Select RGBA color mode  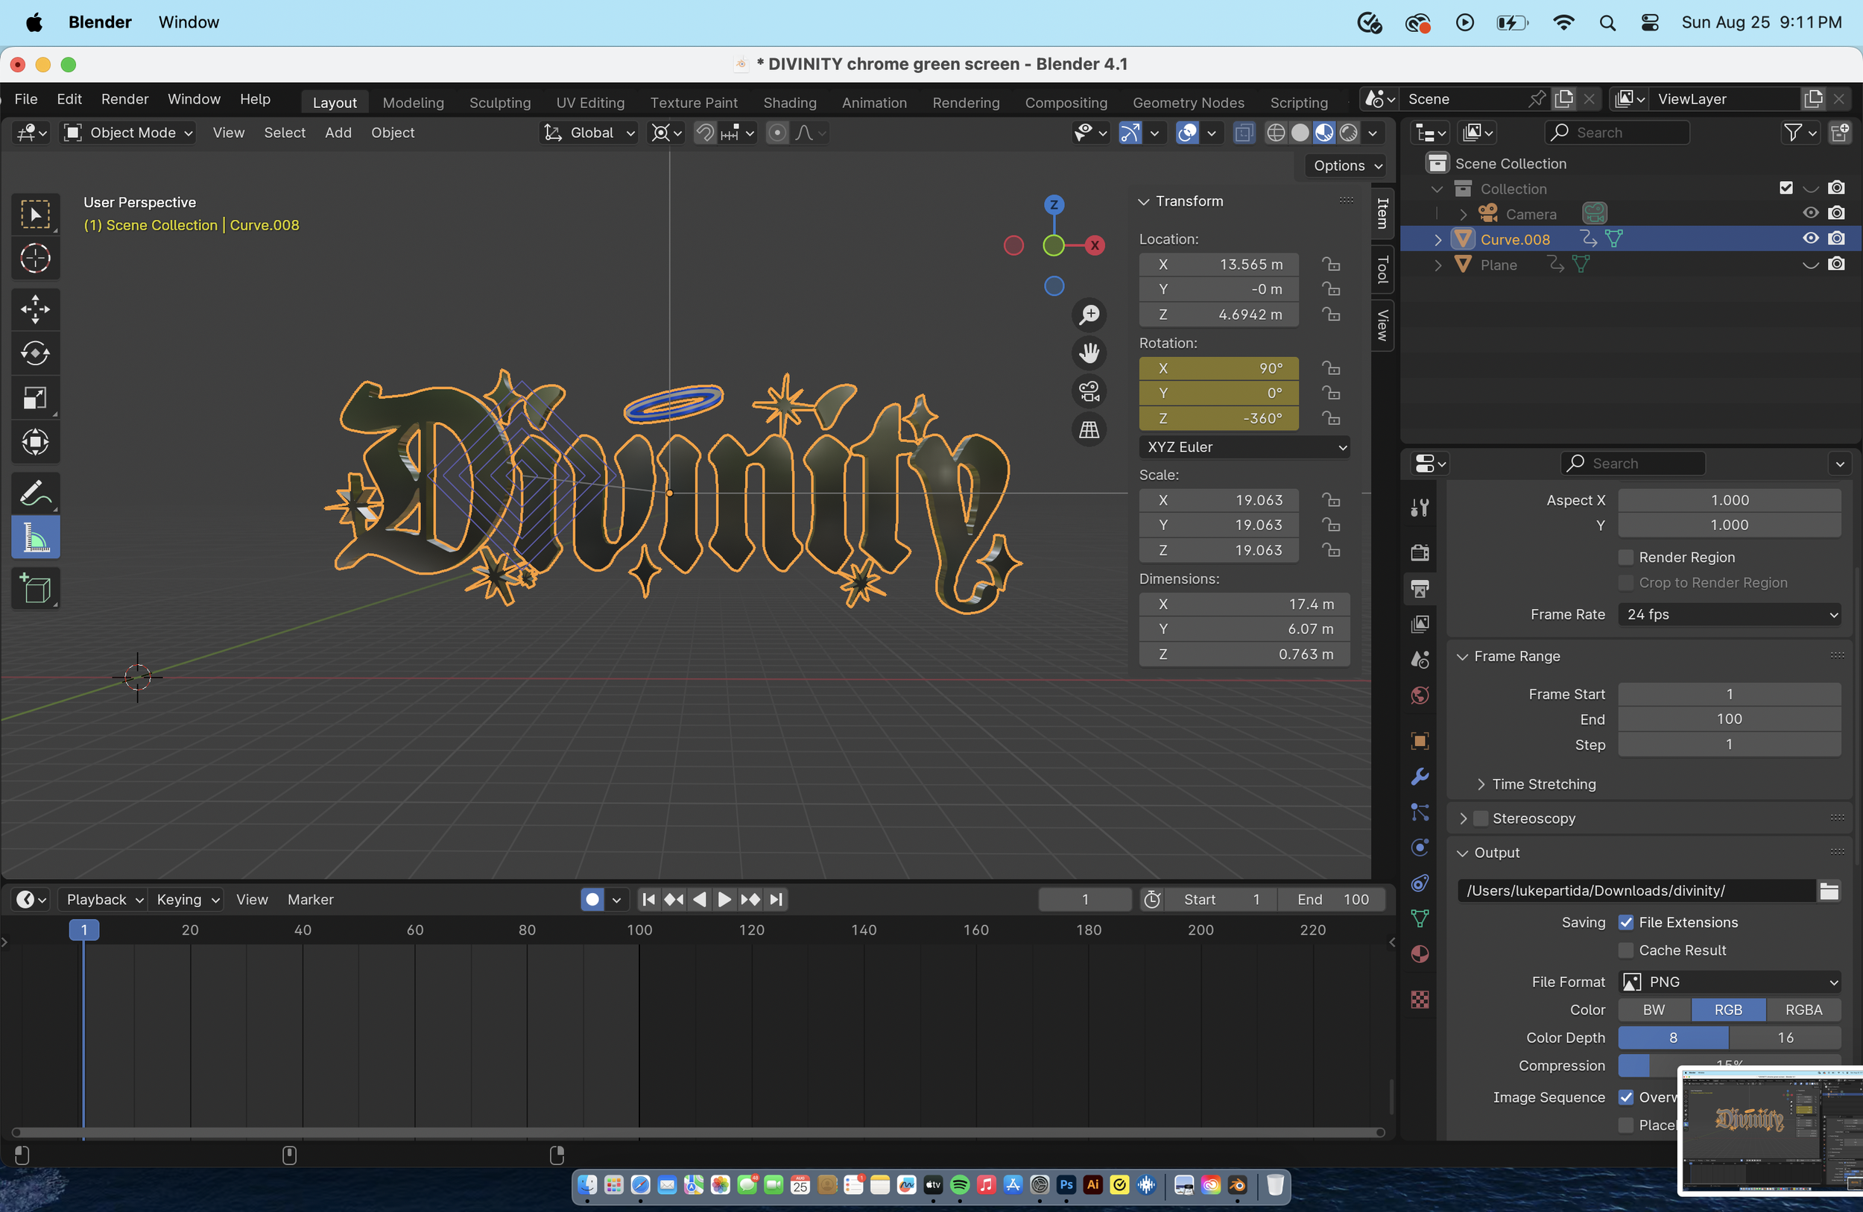point(1803,1010)
